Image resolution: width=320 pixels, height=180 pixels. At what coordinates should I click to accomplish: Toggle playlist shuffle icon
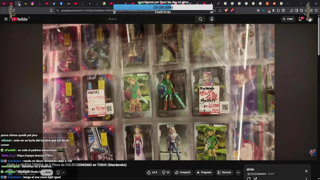(255, 178)
